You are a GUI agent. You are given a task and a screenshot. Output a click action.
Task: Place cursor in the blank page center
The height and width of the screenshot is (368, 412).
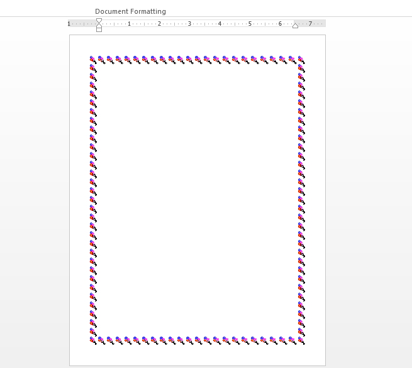(x=197, y=200)
